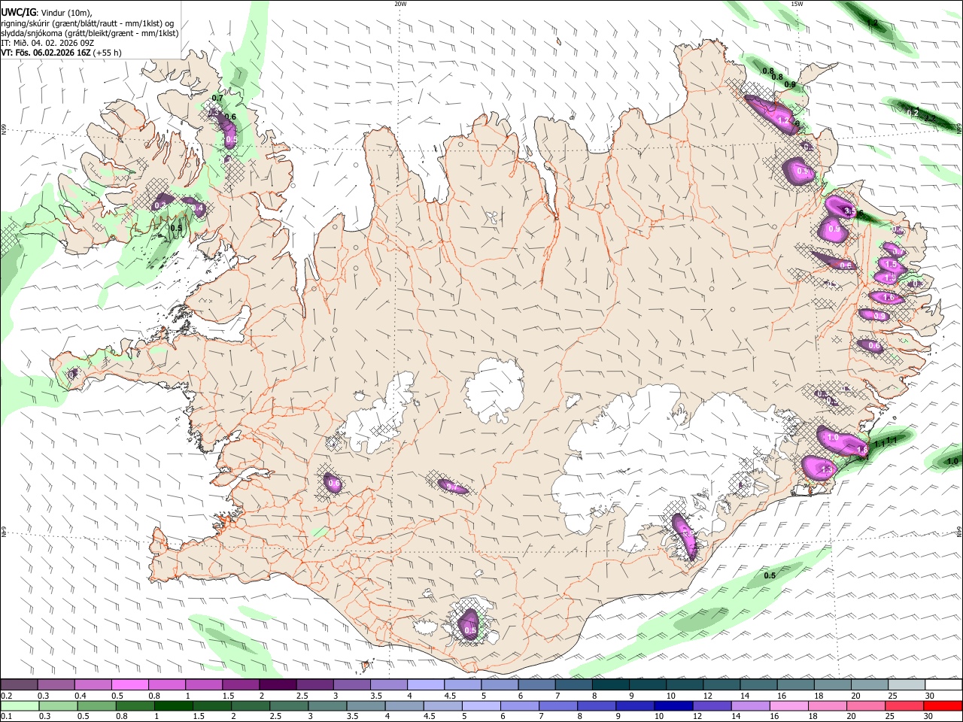Click the '0.1' label on the rain scale
963x722 pixels.
coord(5,717)
